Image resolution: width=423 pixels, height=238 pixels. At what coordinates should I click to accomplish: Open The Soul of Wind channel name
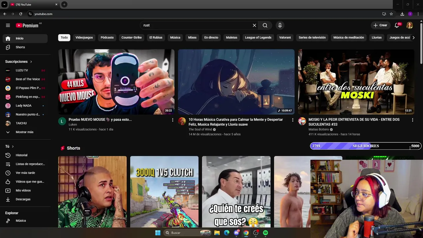(200, 130)
